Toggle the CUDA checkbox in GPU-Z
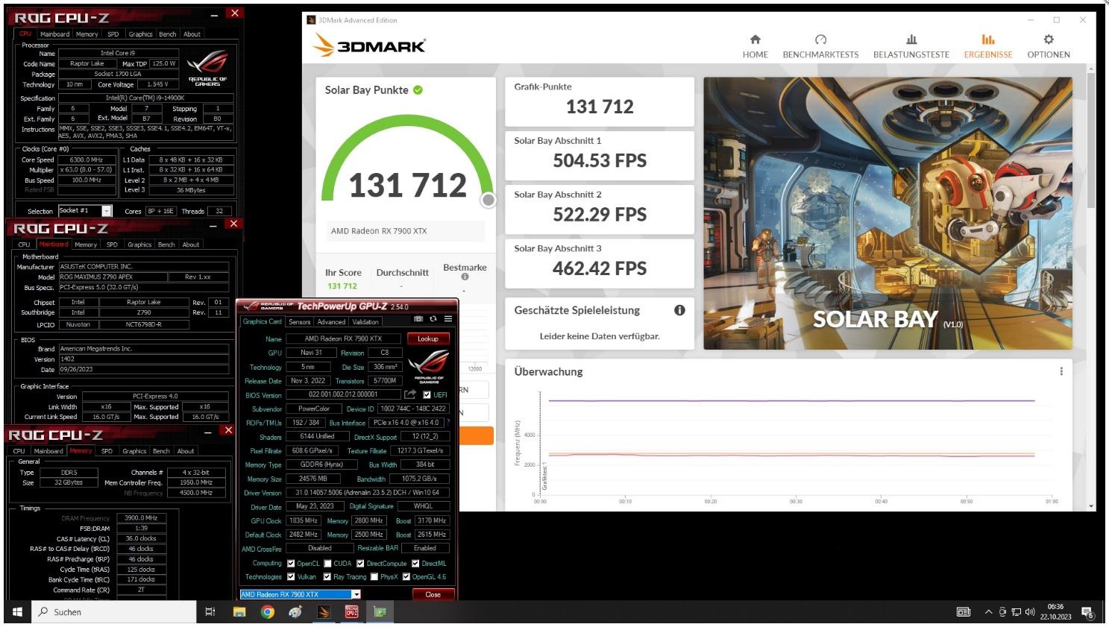This screenshot has height=630, width=1109. click(327, 564)
